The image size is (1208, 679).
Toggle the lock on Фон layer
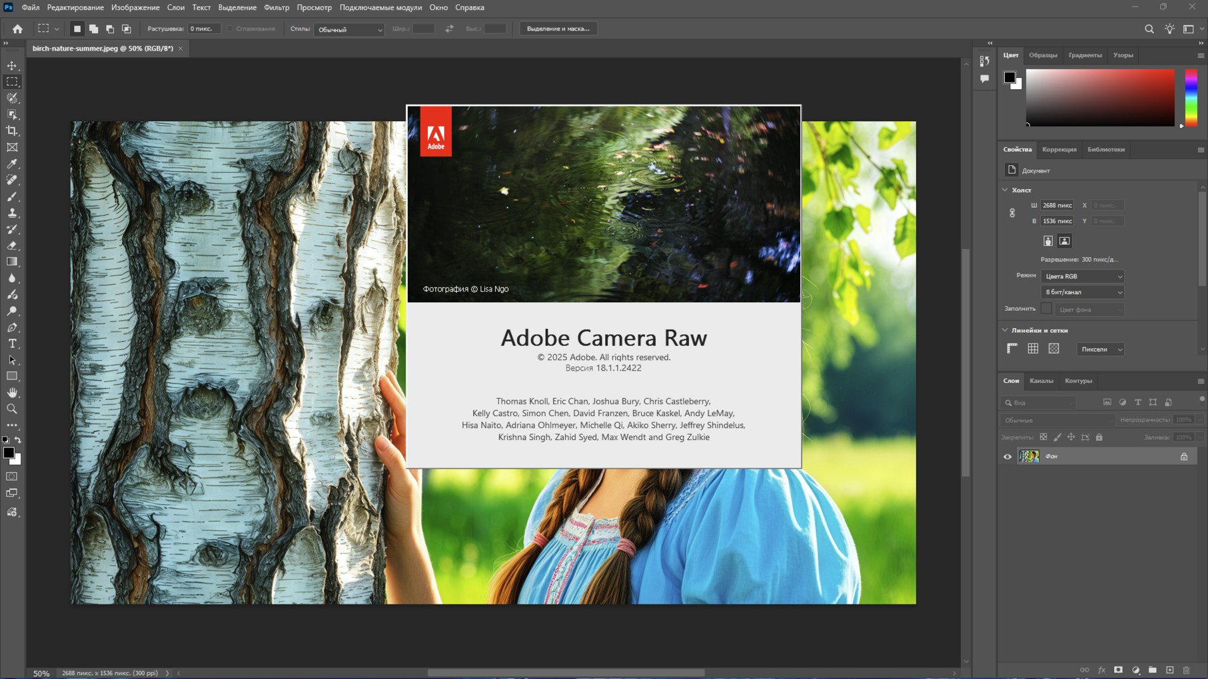point(1184,457)
